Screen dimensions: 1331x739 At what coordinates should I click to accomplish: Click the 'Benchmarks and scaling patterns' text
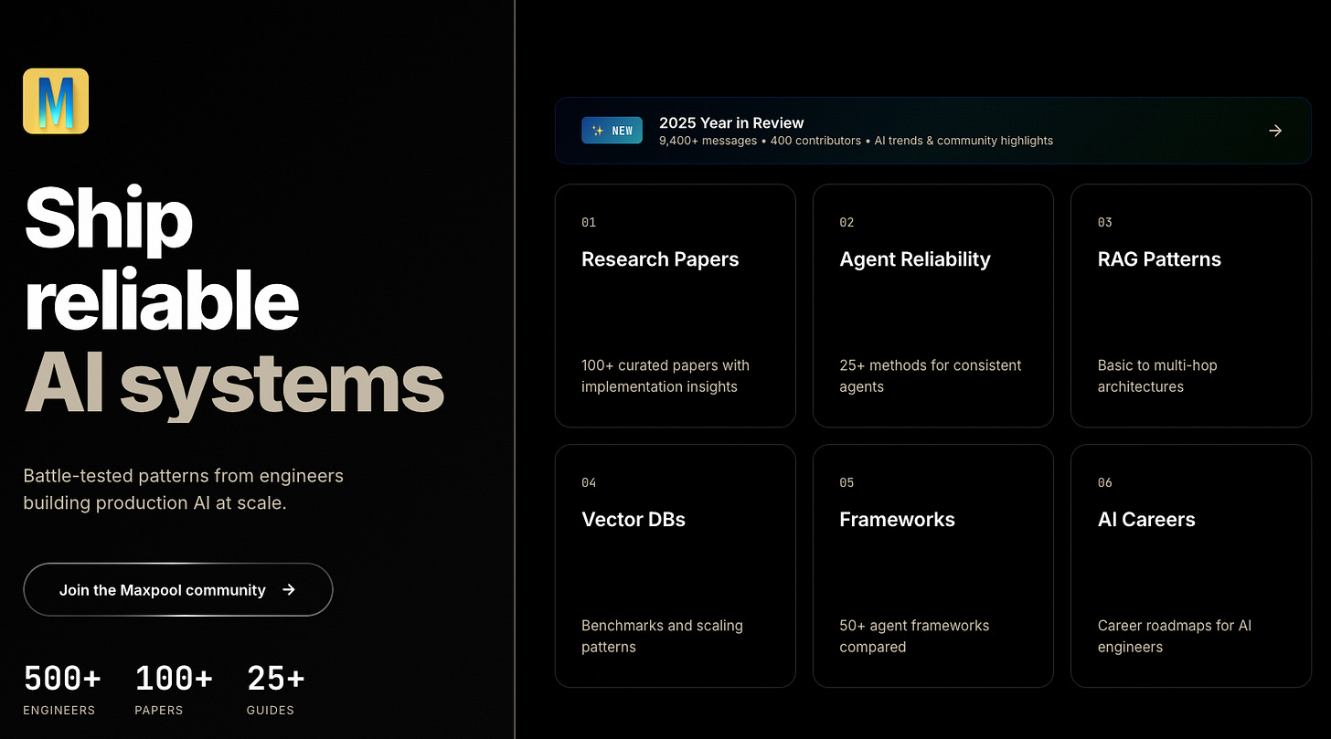(x=662, y=637)
